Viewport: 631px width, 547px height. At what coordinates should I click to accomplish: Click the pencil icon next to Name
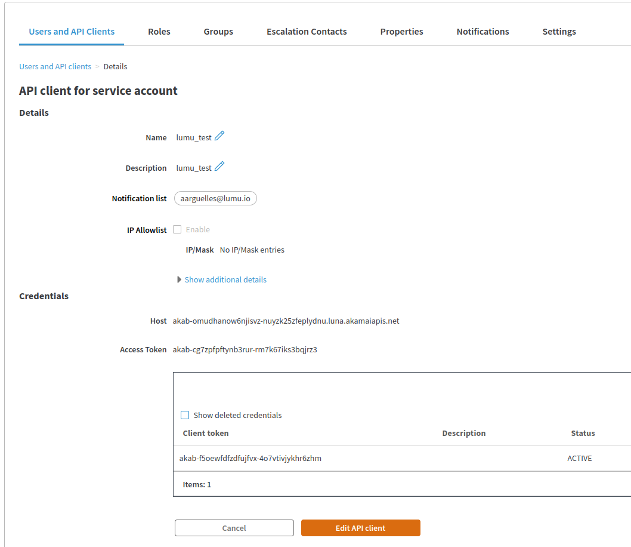point(219,136)
